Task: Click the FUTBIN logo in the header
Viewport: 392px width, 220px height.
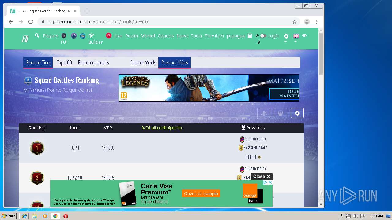Action: (x=25, y=39)
